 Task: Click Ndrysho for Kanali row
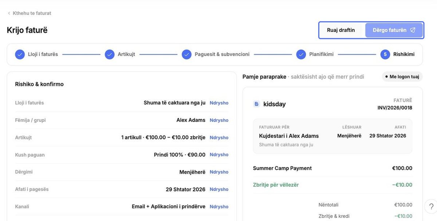pyautogui.click(x=219, y=206)
